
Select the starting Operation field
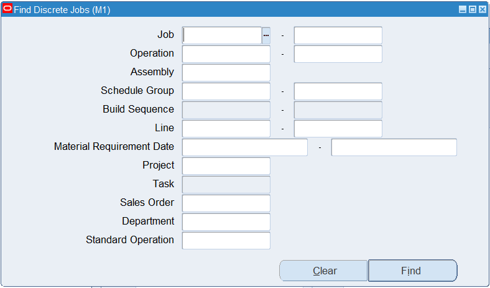coord(226,54)
